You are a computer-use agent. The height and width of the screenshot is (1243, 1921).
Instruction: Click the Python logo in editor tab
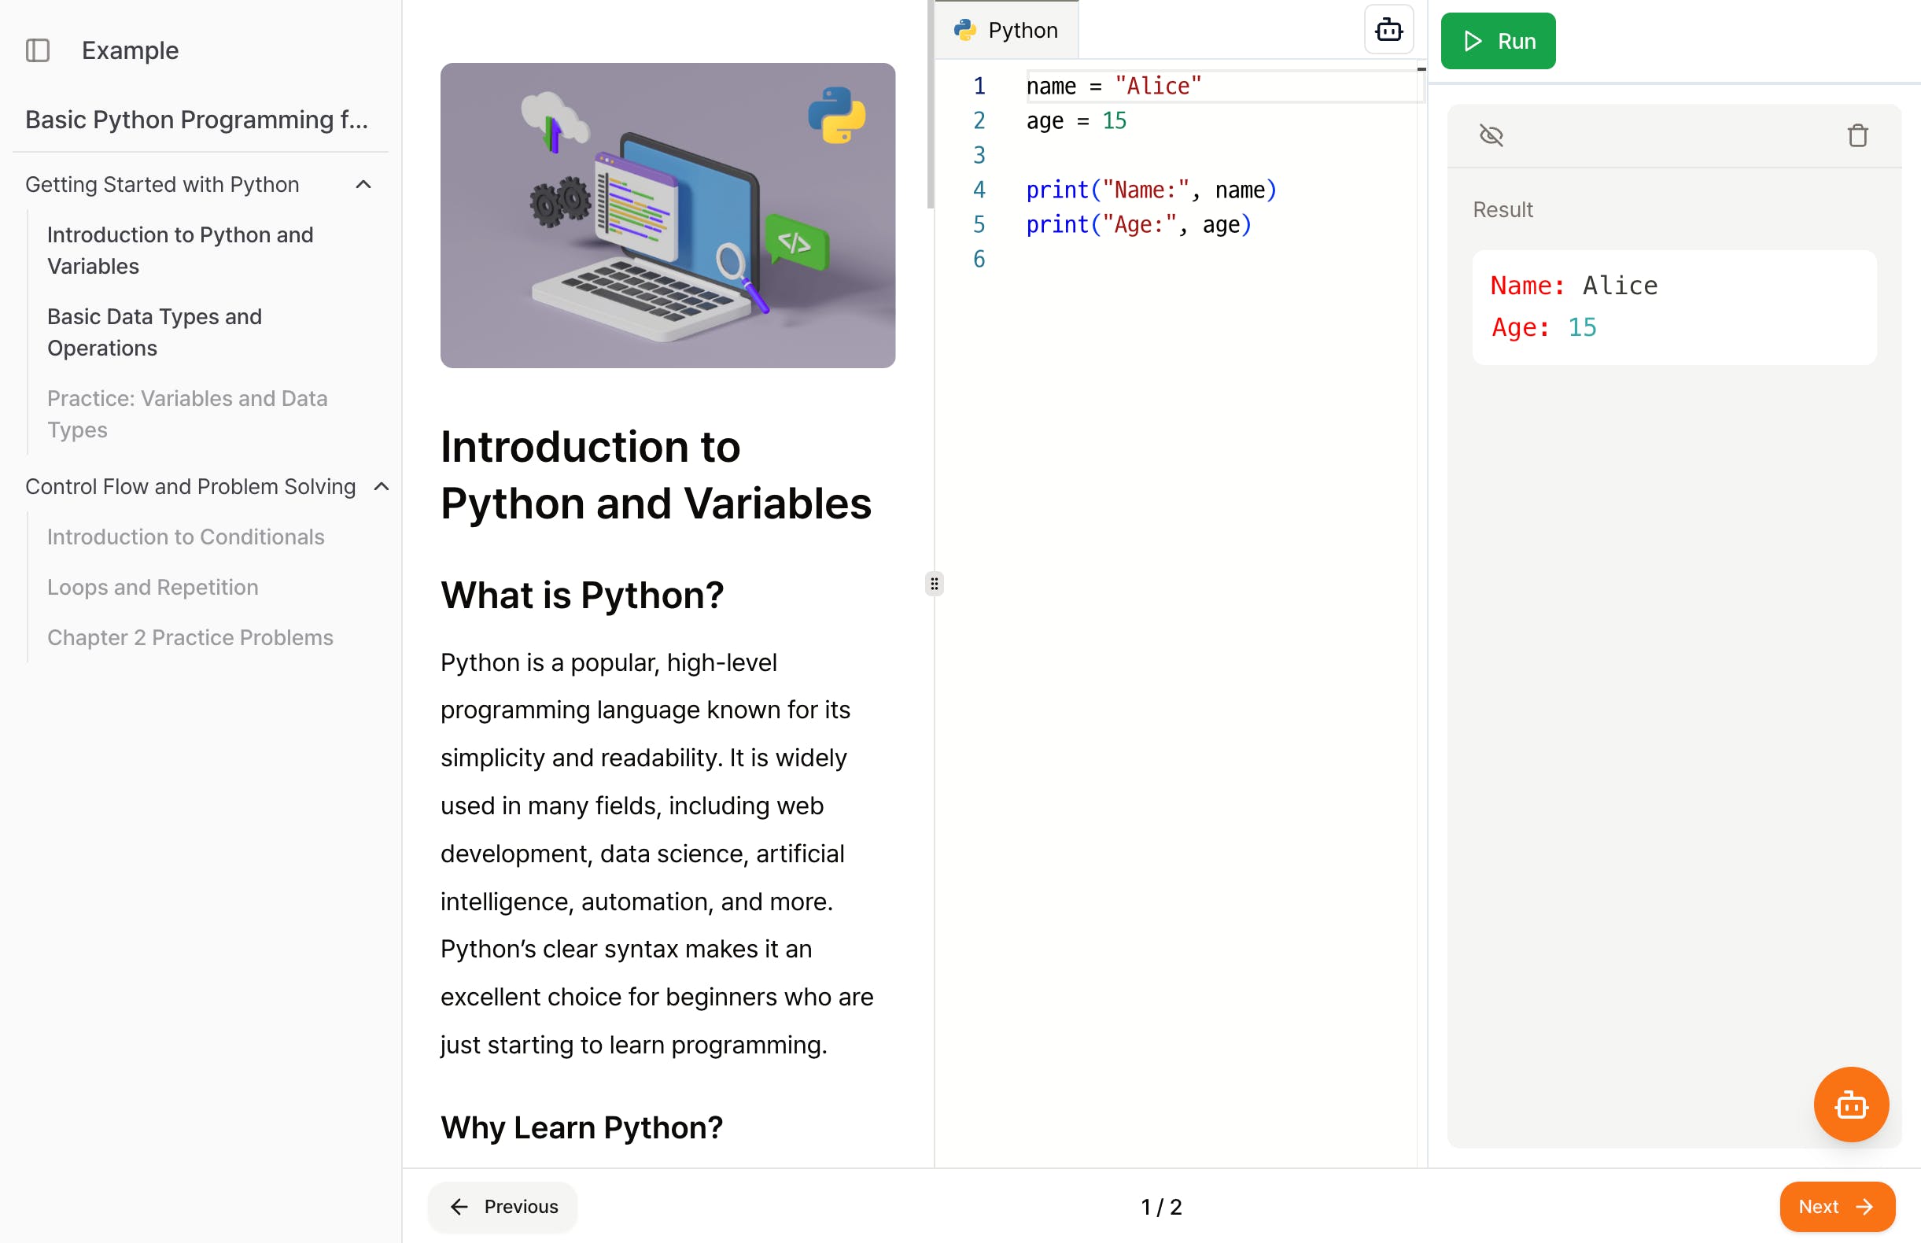(x=964, y=30)
